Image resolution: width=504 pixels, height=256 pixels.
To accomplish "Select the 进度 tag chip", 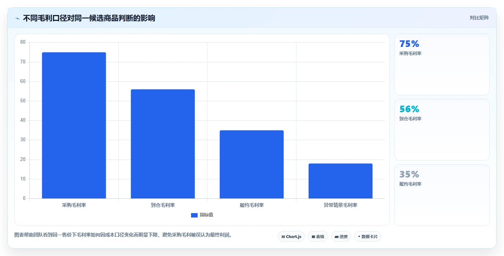I will 341,237.
